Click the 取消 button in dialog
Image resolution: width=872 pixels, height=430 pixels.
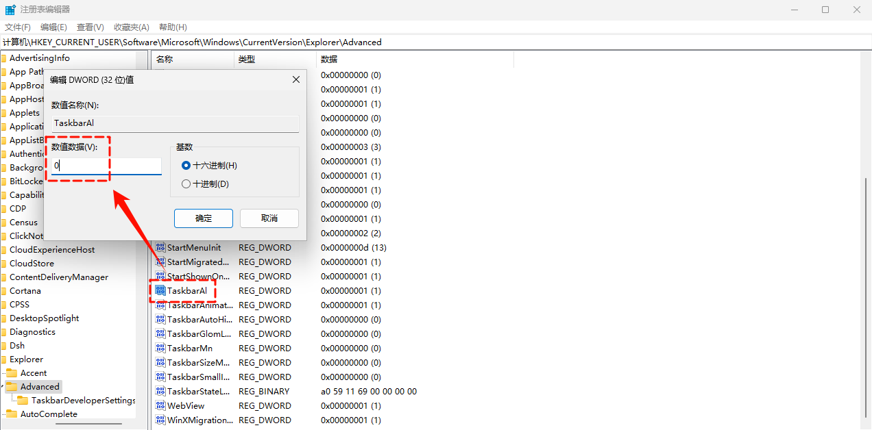269,218
